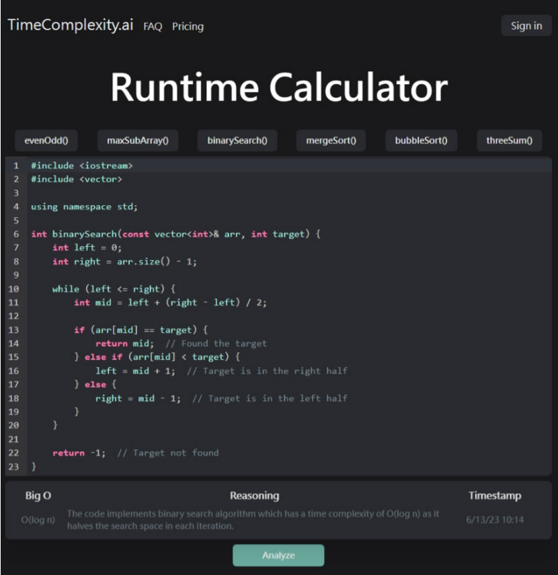The image size is (558, 575).
Task: Click '// Target is in the left half' comment
Action: pos(270,399)
